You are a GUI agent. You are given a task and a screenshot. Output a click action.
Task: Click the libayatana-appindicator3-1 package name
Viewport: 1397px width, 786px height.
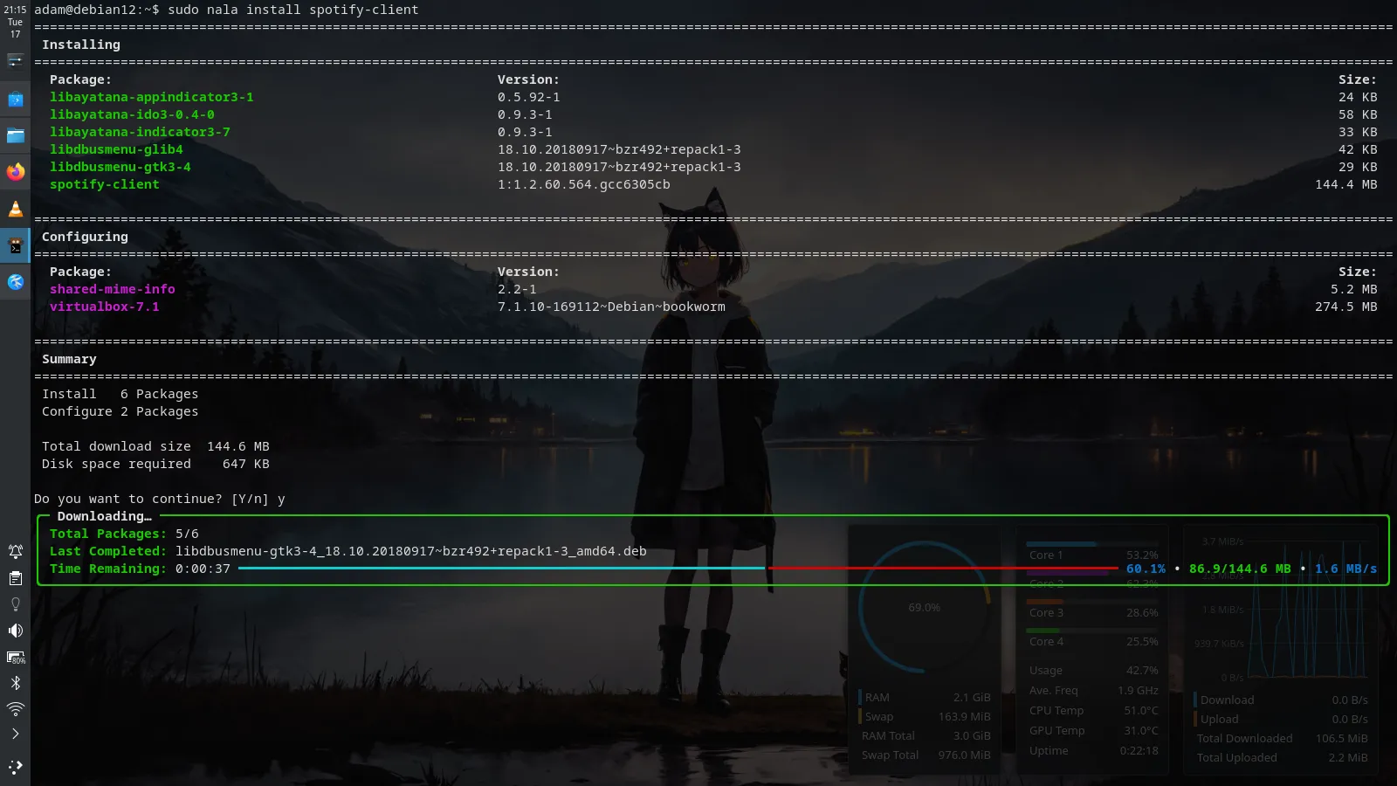pos(152,97)
